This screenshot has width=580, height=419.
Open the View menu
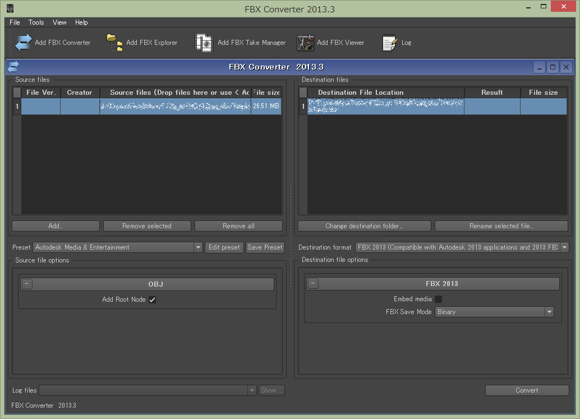tap(59, 22)
